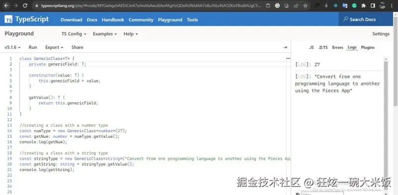Viewport: 398px width, 195px height.
Task: Expand the Examples dropdown menu
Action: [105, 34]
